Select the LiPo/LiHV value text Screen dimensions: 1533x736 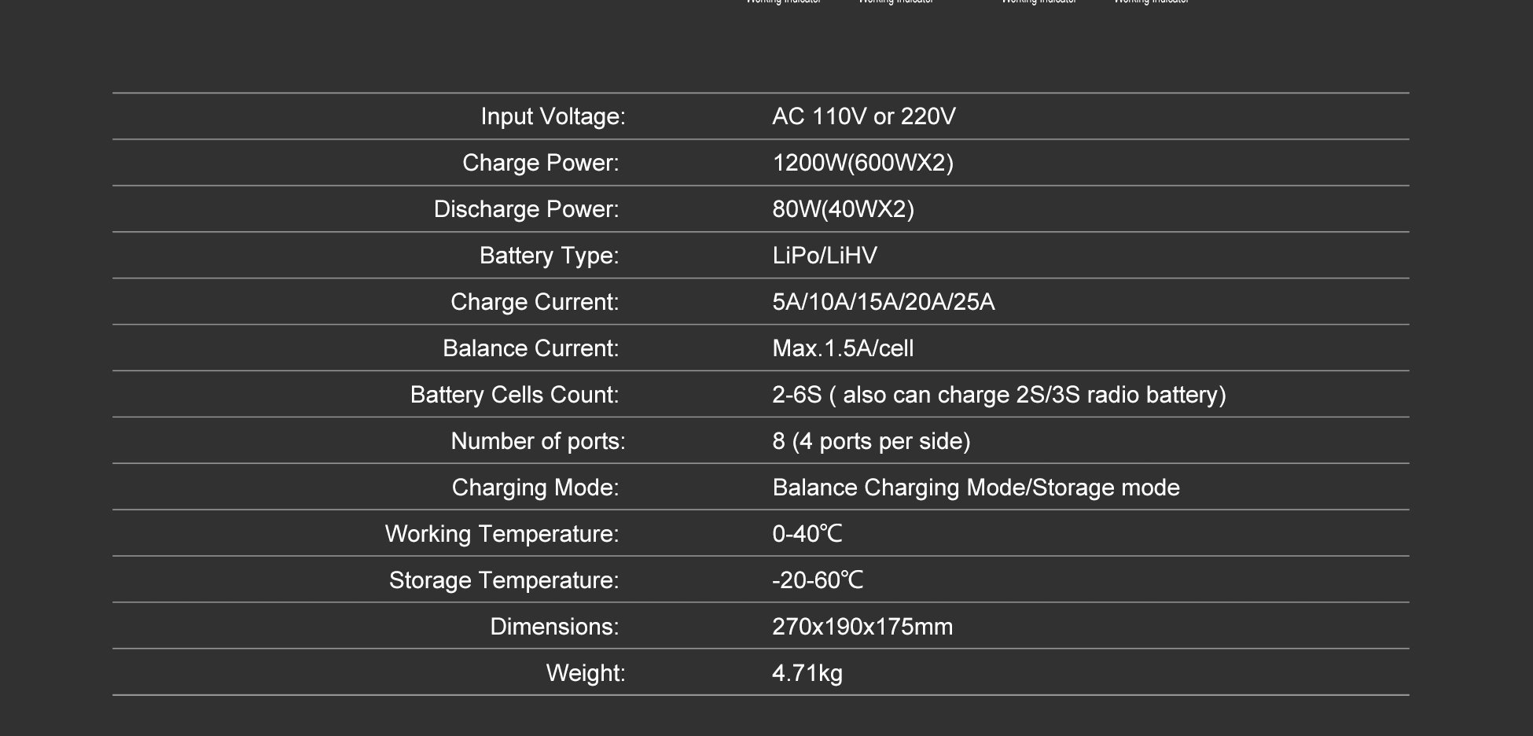tap(824, 256)
